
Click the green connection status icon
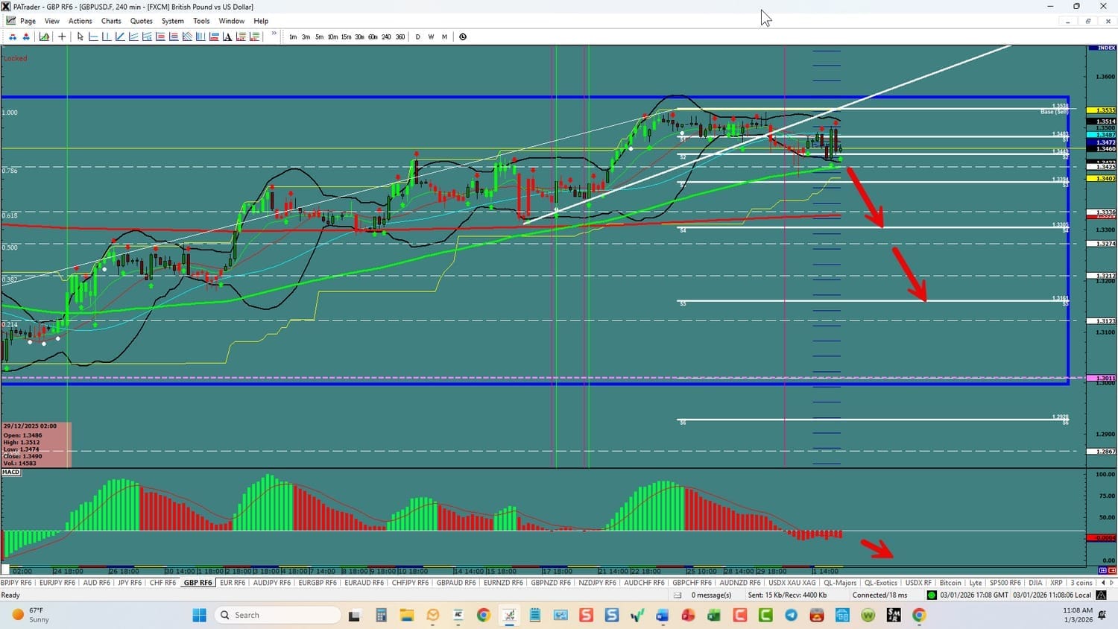[932, 595]
